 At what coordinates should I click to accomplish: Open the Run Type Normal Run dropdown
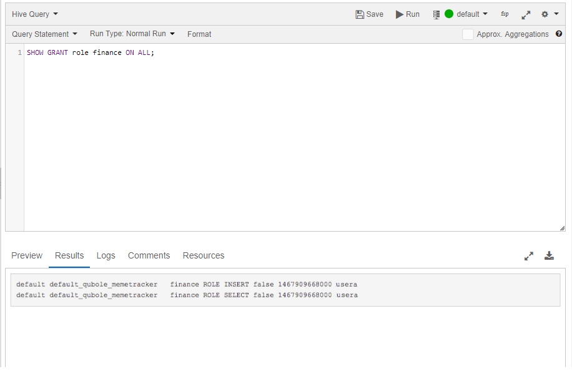pos(132,34)
